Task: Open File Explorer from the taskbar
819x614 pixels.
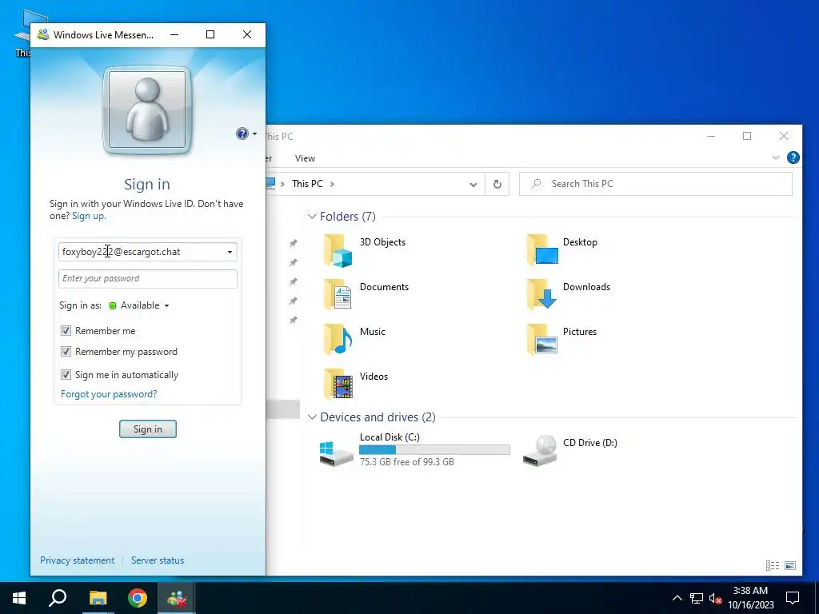Action: [x=98, y=598]
